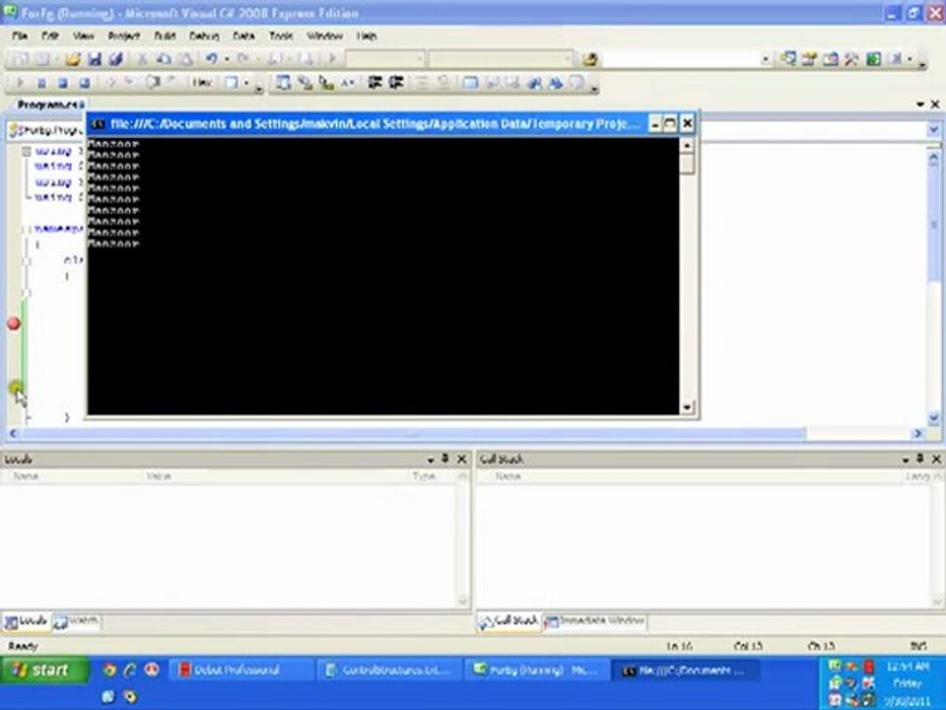Open the Solution Explorer icon
The height and width of the screenshot is (710, 946).
pyautogui.click(x=788, y=58)
